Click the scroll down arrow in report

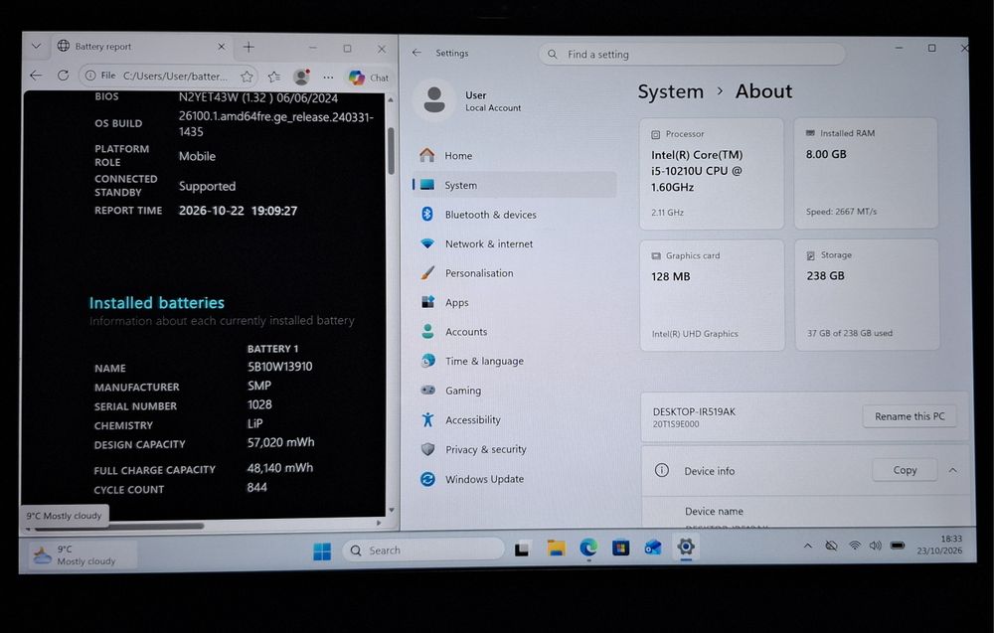click(391, 510)
